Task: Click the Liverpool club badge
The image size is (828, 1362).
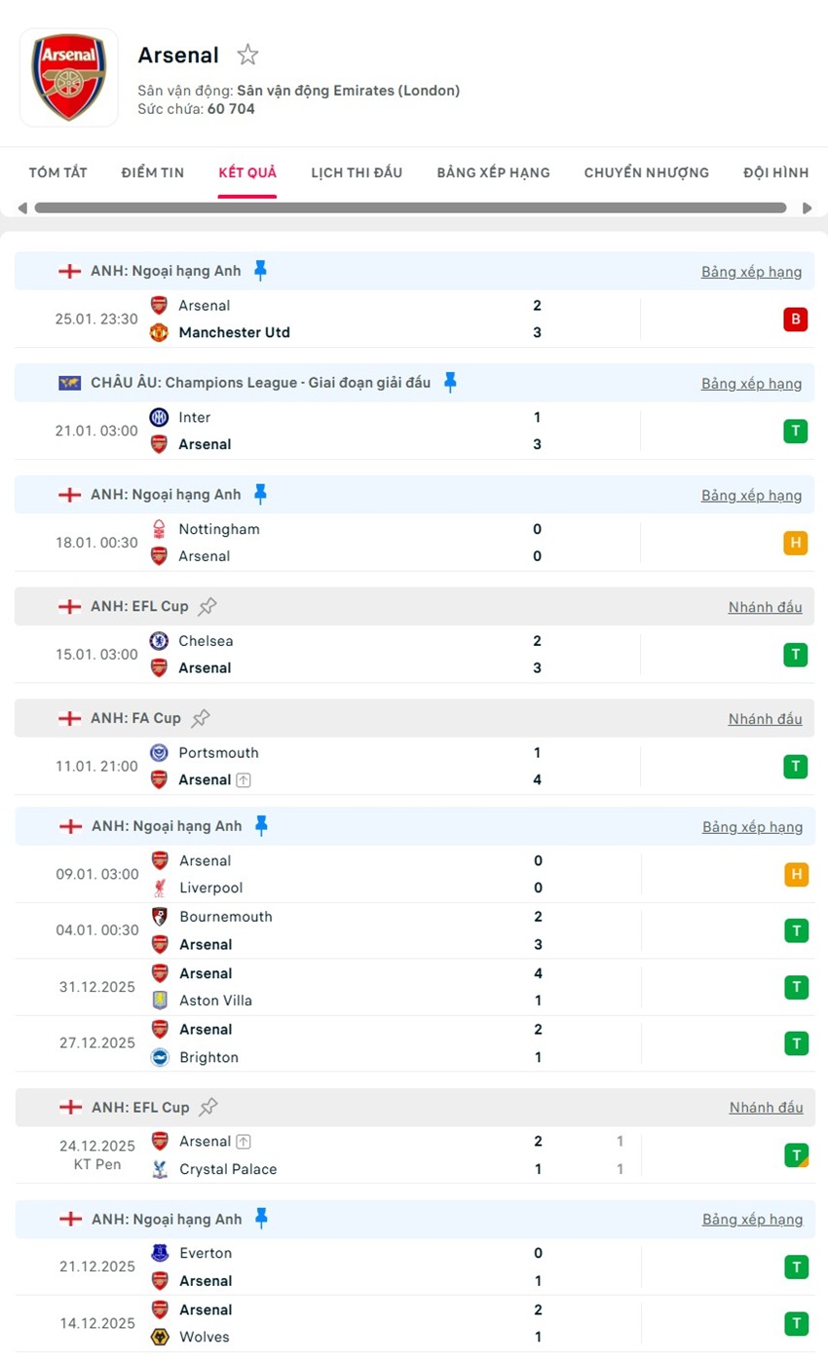Action: (159, 889)
